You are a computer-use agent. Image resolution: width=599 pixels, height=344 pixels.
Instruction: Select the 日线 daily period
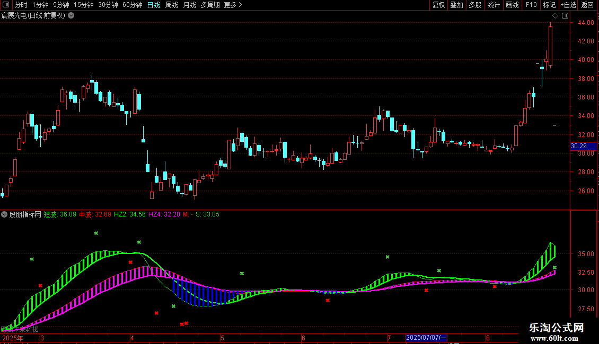[x=154, y=5]
